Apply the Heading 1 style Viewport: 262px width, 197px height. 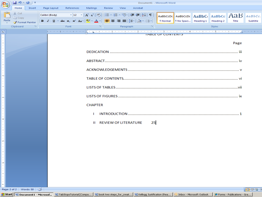[x=200, y=18]
